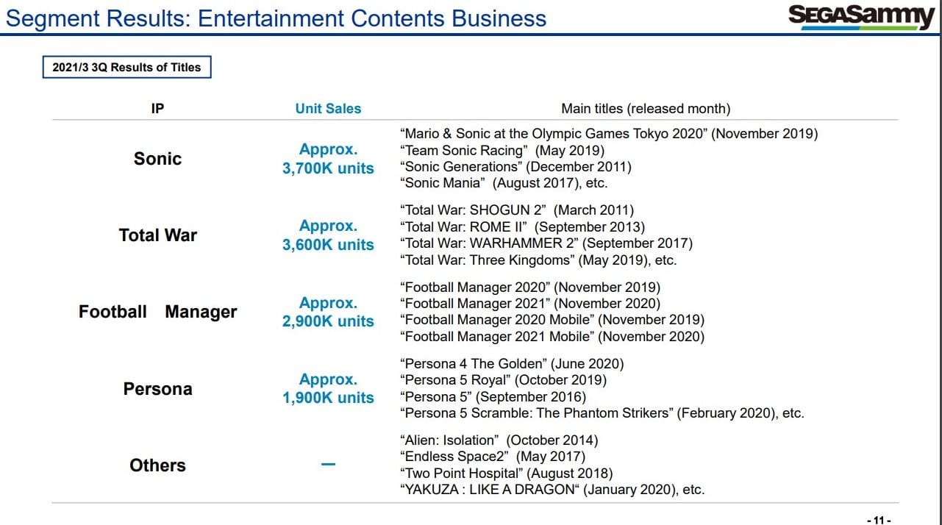Select the '2021/3 3Q Results of Titles' box
This screenshot has width=942, height=525.
(126, 68)
